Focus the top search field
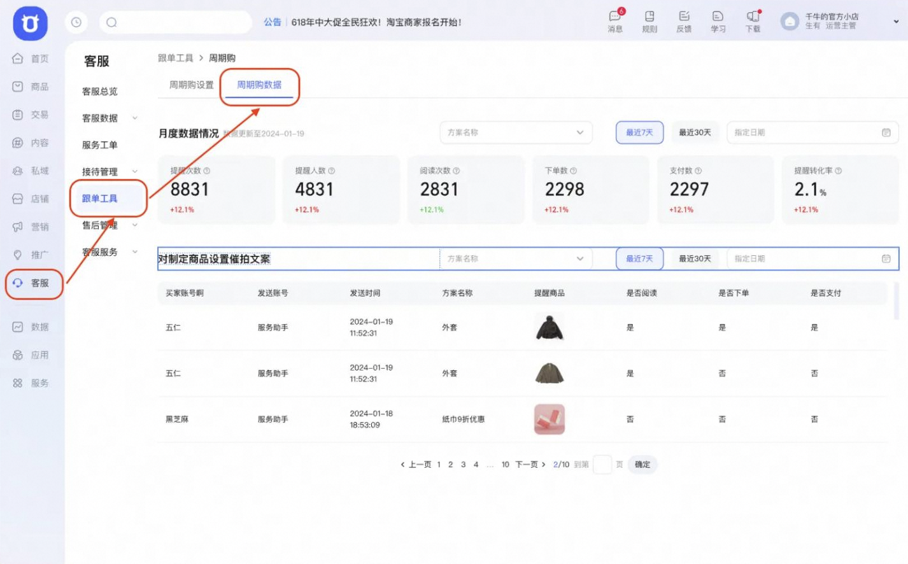The width and height of the screenshot is (908, 564). pos(176,22)
